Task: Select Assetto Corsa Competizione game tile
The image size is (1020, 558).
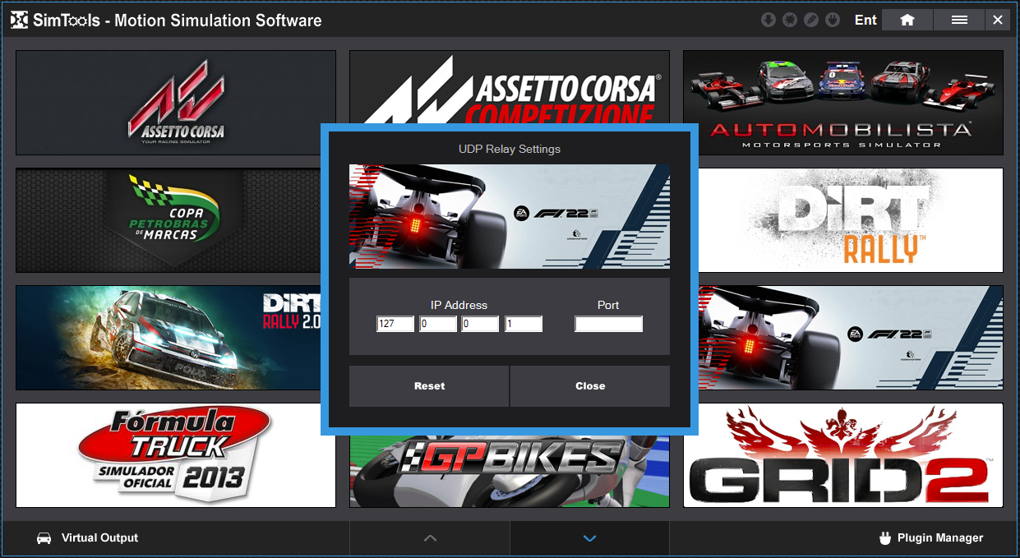Action: pyautogui.click(x=510, y=86)
